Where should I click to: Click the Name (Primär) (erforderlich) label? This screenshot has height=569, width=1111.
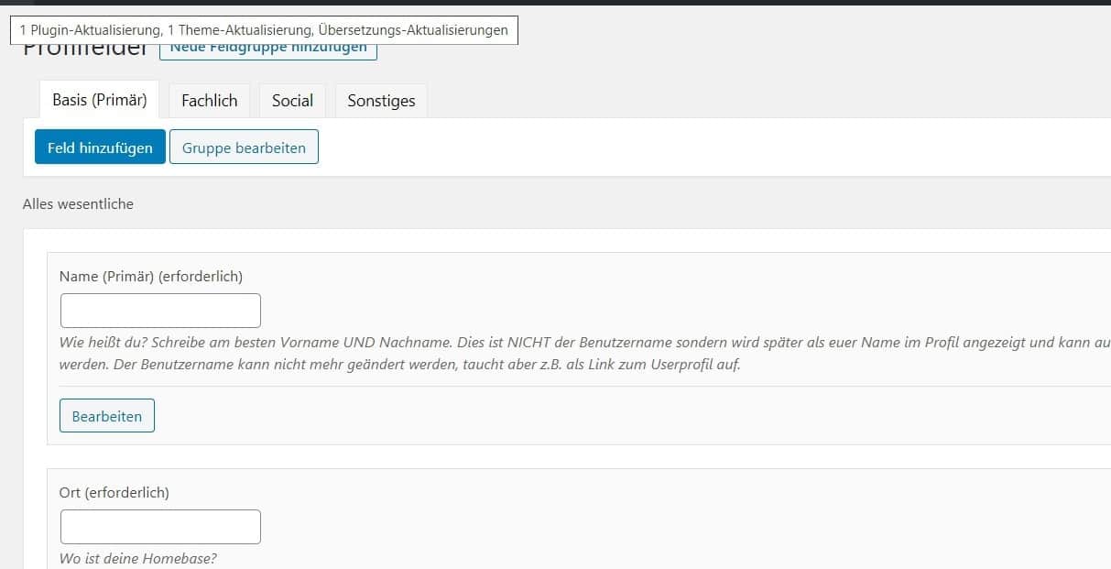point(151,276)
